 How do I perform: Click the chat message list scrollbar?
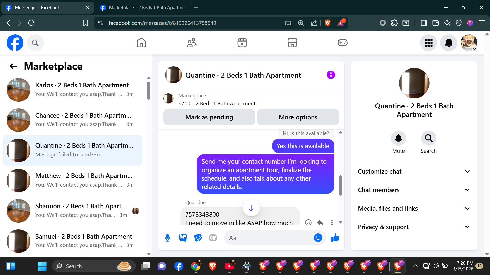click(x=340, y=185)
